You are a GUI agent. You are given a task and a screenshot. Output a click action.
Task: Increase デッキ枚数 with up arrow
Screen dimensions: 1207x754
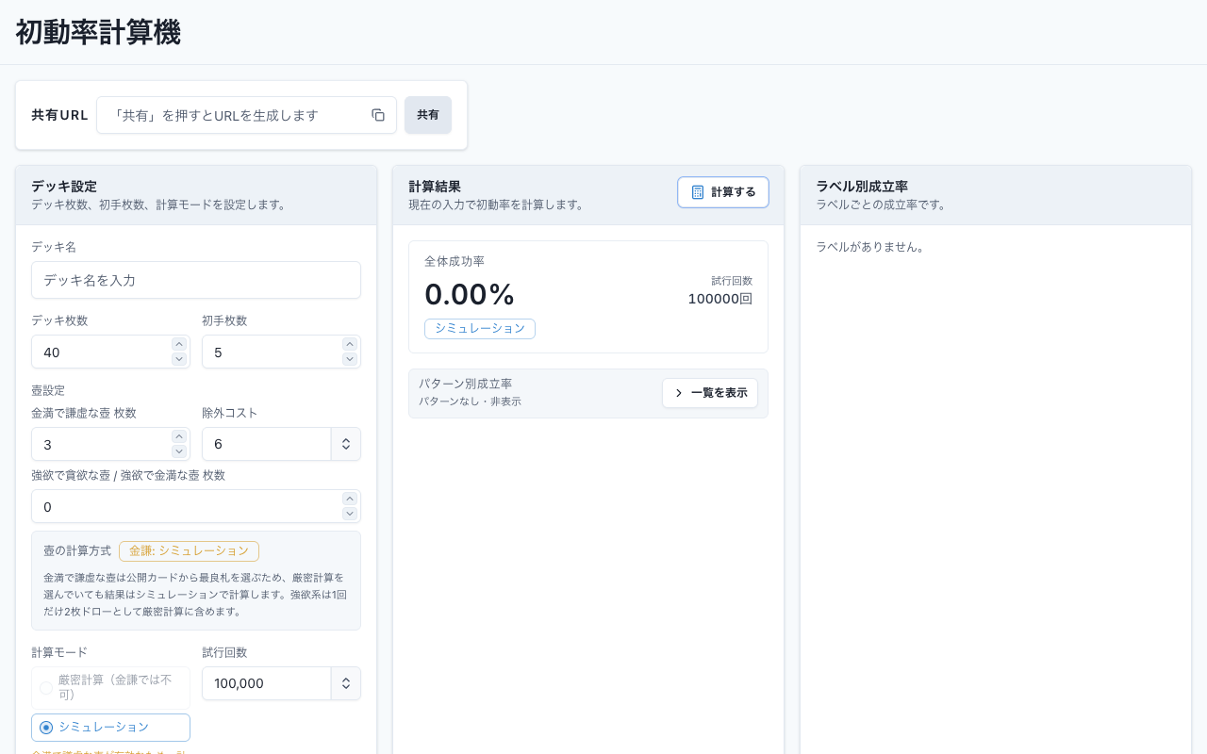tap(179, 344)
